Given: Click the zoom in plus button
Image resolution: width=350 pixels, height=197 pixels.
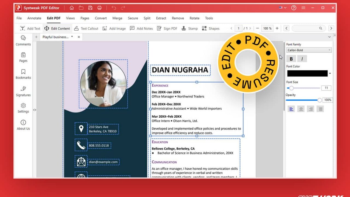Looking at the screenshot, I should (x=277, y=28).
